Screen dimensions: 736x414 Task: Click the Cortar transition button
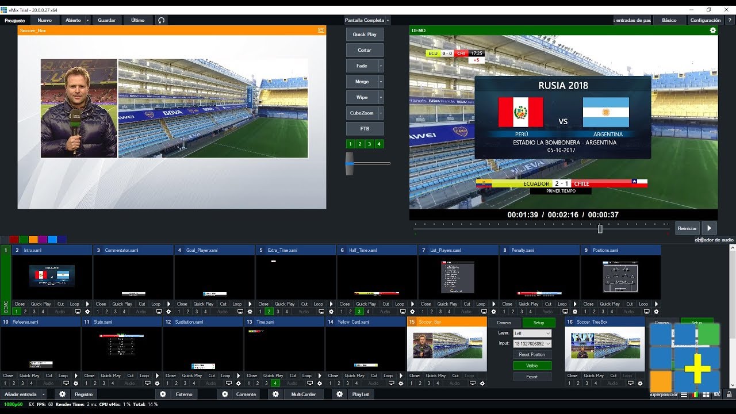(365, 50)
